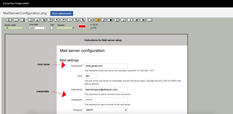The image size is (233, 114).
Task: Select the bold left arrow stamp
Action: click(x=143, y=20)
